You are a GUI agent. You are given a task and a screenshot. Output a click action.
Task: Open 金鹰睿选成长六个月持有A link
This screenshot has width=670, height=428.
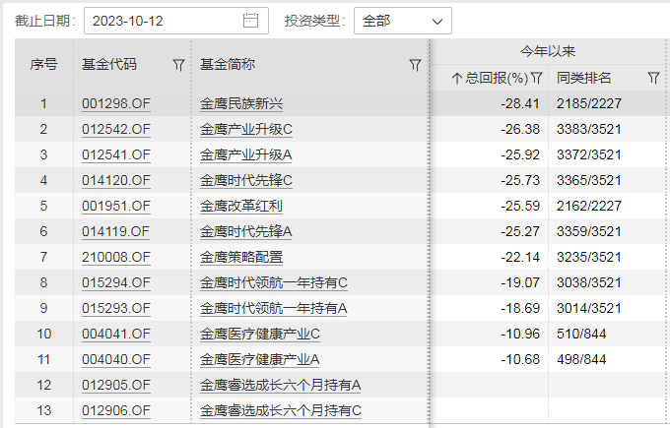(280, 385)
